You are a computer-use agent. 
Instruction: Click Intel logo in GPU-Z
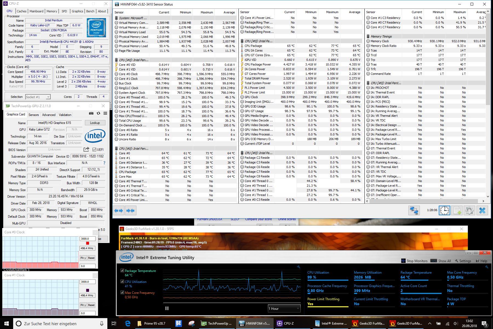pyautogui.click(x=95, y=136)
